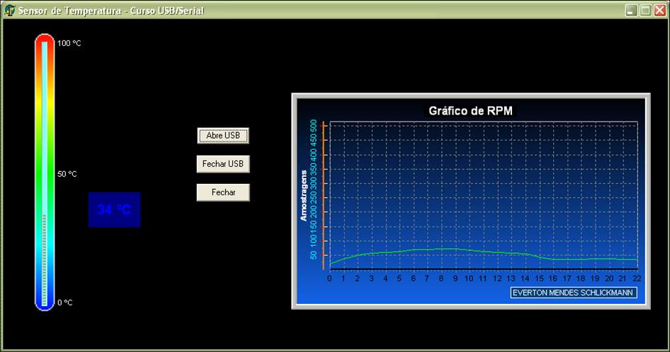Click the Abre USB button

pyautogui.click(x=223, y=136)
